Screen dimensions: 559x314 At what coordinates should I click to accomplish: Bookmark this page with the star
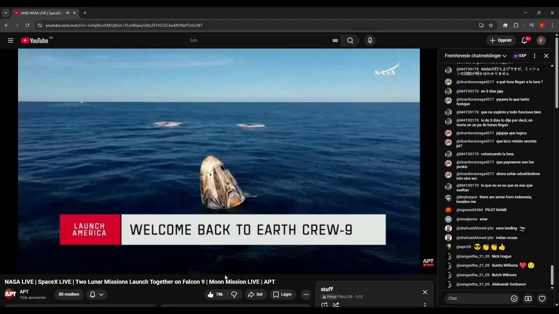point(491,25)
